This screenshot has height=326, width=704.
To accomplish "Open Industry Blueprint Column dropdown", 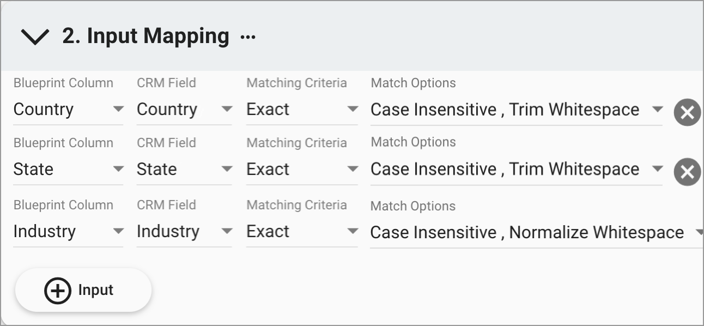I will click(68, 232).
